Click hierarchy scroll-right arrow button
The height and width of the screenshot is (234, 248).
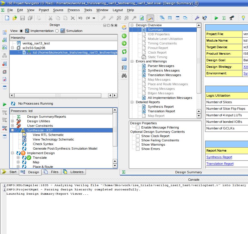pyautogui.click(x=115, y=95)
